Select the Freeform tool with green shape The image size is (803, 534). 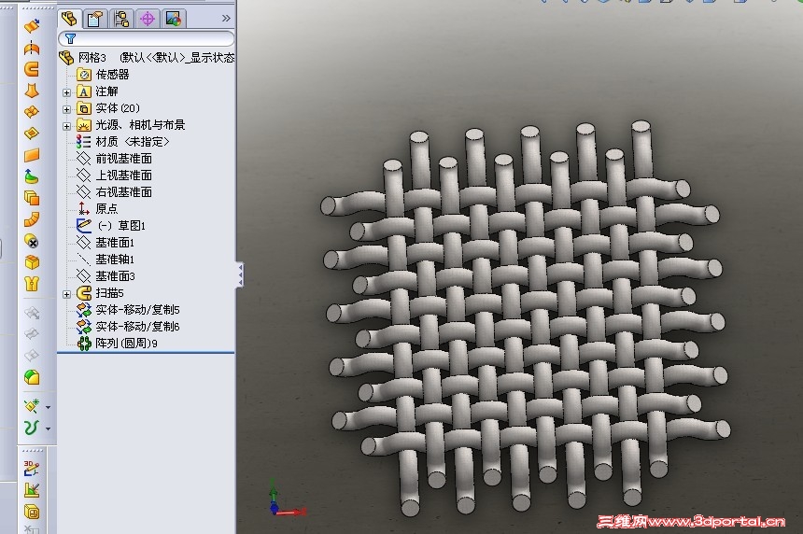pos(32,176)
